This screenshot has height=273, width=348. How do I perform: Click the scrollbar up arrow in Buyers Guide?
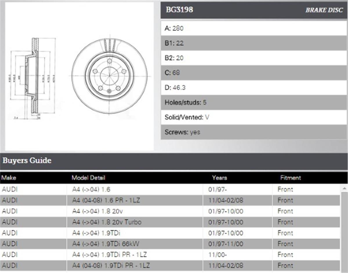click(x=344, y=189)
